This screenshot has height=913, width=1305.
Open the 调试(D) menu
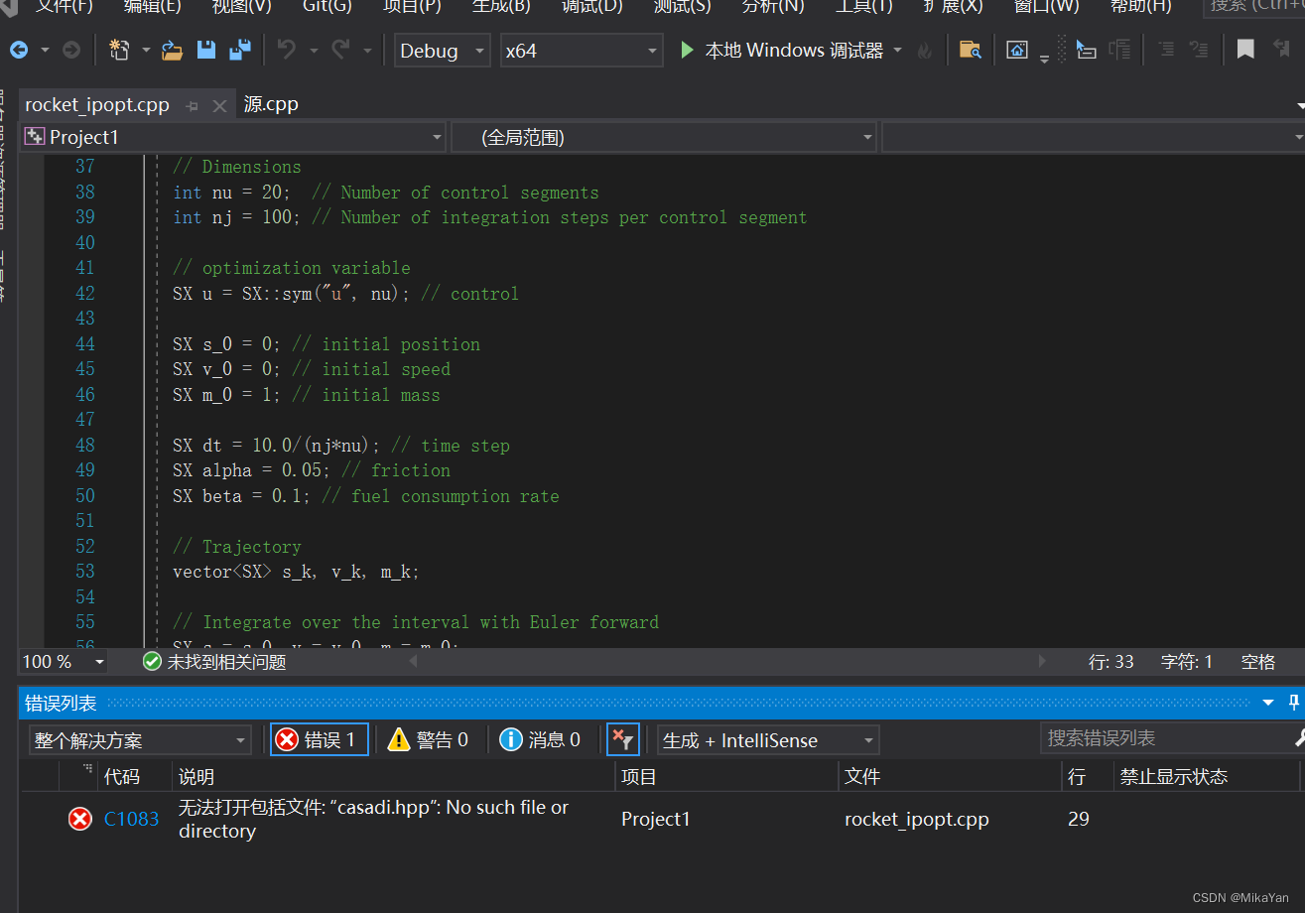(591, 10)
